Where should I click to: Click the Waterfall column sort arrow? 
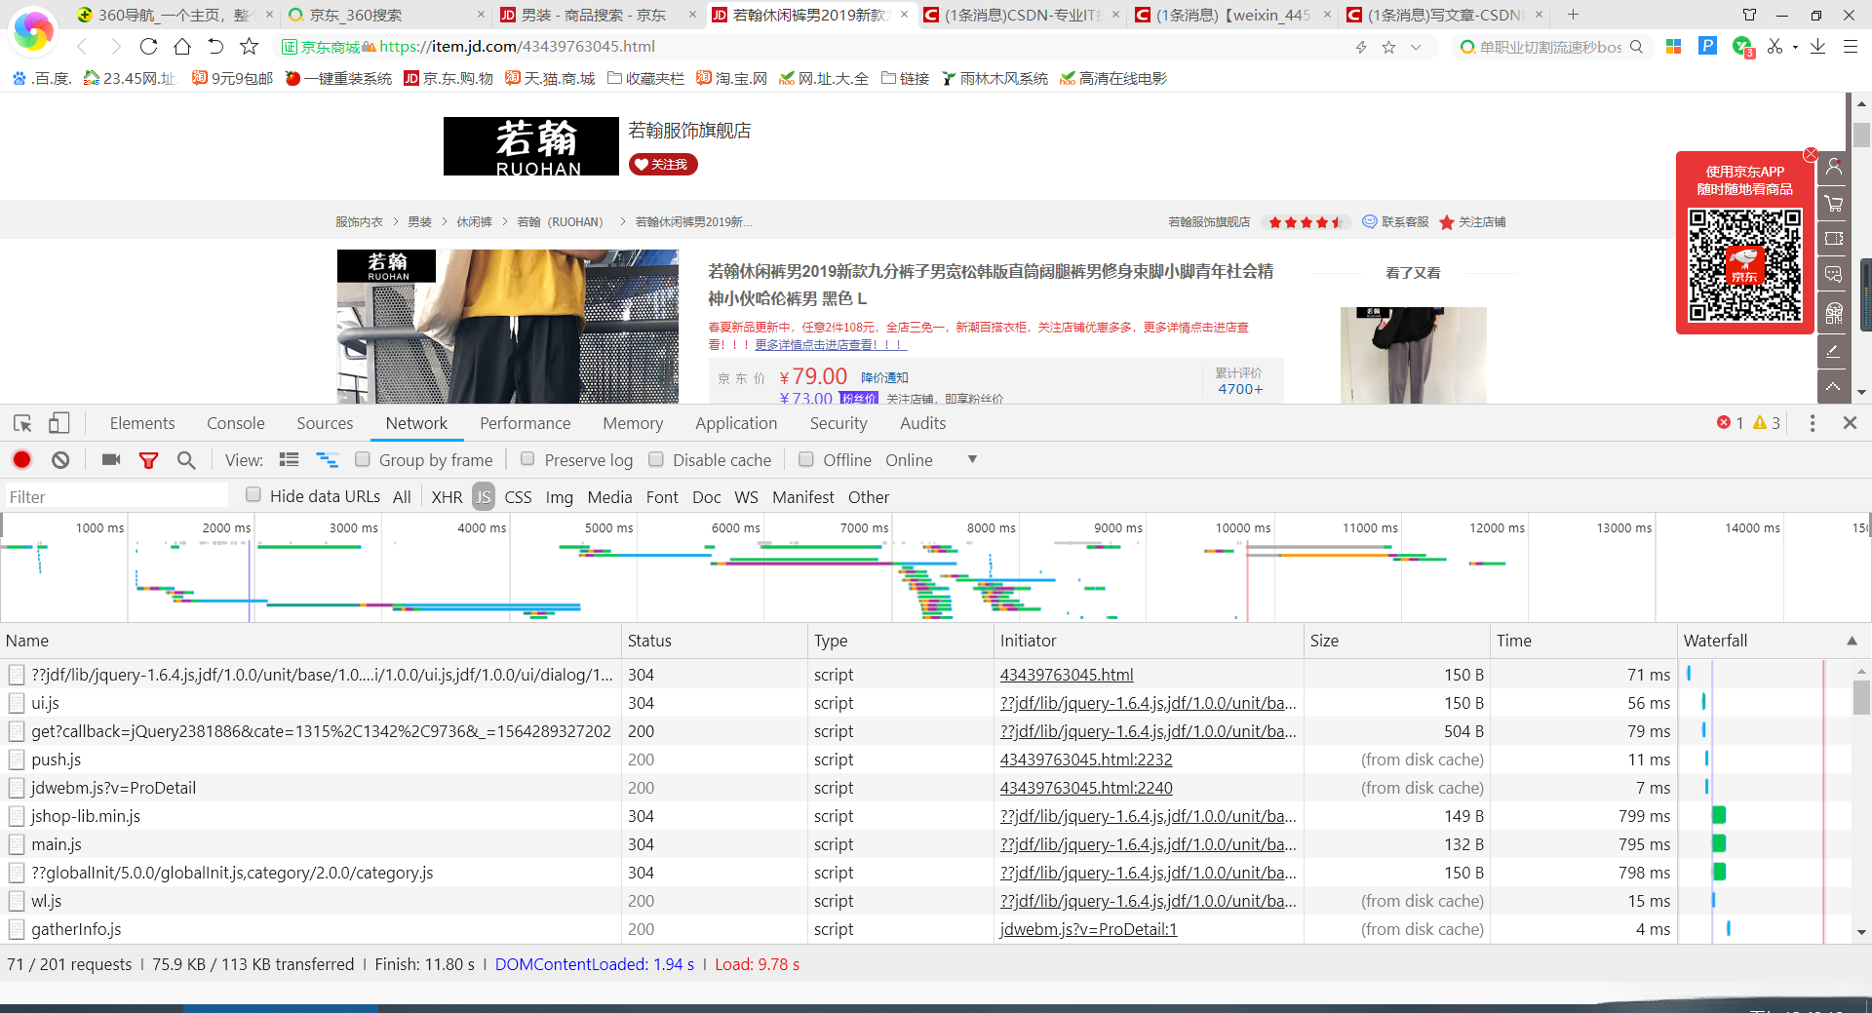pyautogui.click(x=1852, y=641)
